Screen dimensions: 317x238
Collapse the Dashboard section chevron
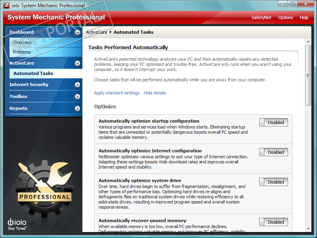click(x=77, y=32)
